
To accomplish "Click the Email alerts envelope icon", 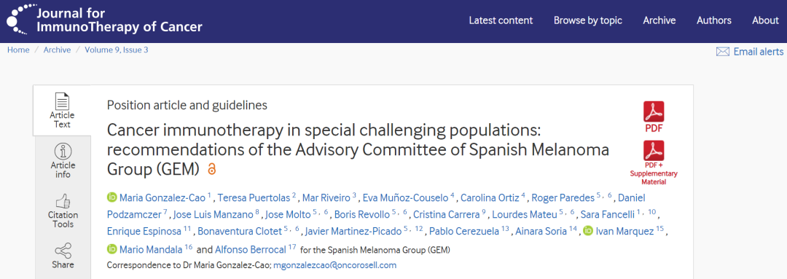I will (x=722, y=52).
